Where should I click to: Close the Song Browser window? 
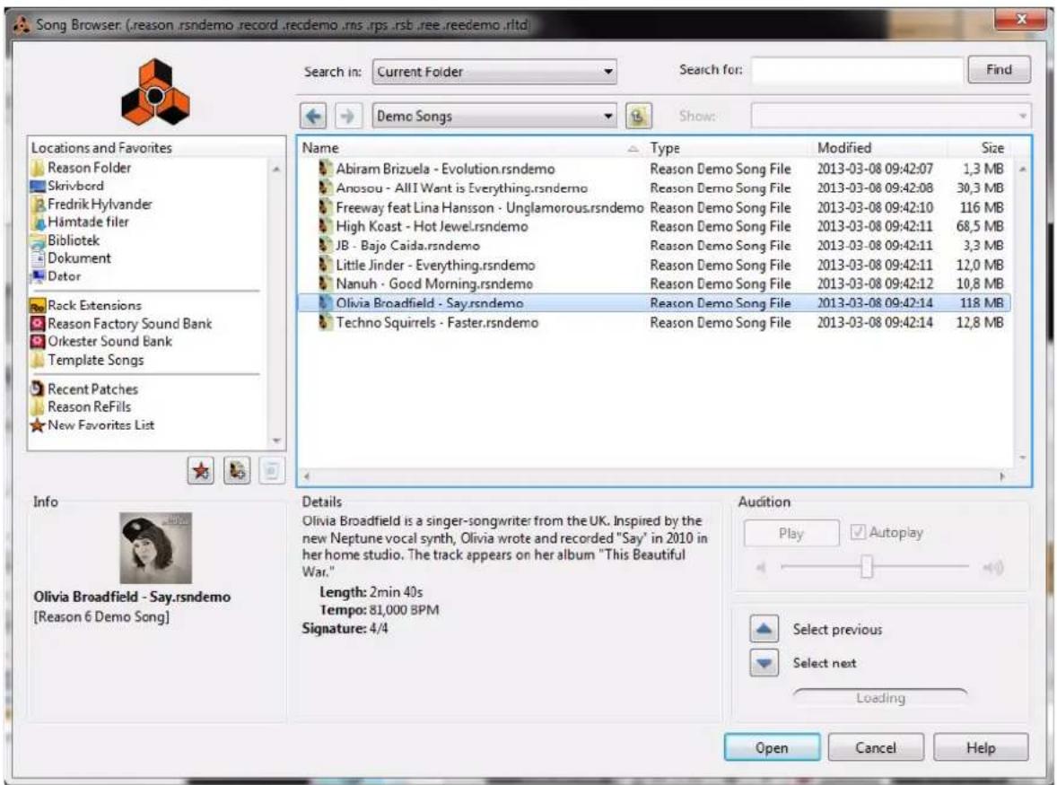pos(1020,20)
